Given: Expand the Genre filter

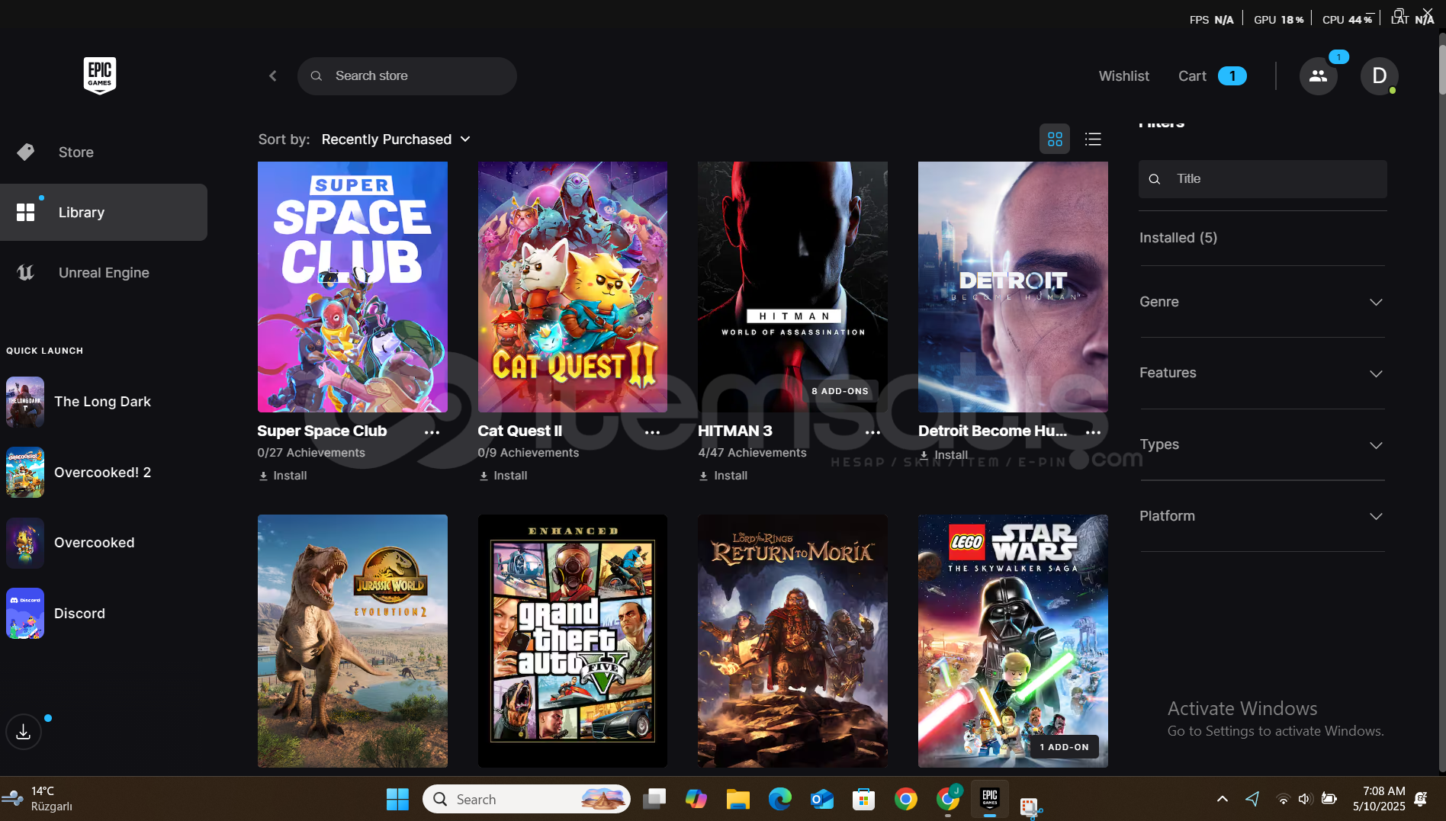Looking at the screenshot, I should pyautogui.click(x=1262, y=302).
